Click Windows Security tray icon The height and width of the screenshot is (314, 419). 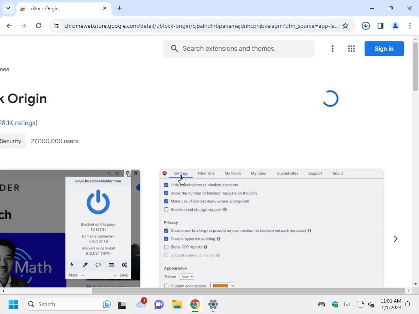coord(335,304)
